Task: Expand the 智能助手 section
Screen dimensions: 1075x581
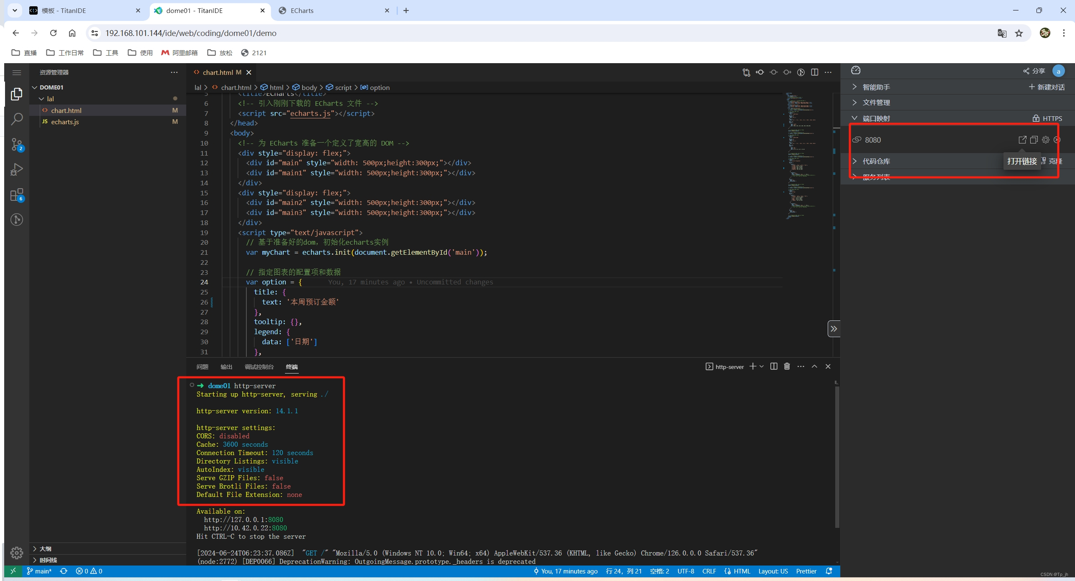Action: click(x=876, y=87)
